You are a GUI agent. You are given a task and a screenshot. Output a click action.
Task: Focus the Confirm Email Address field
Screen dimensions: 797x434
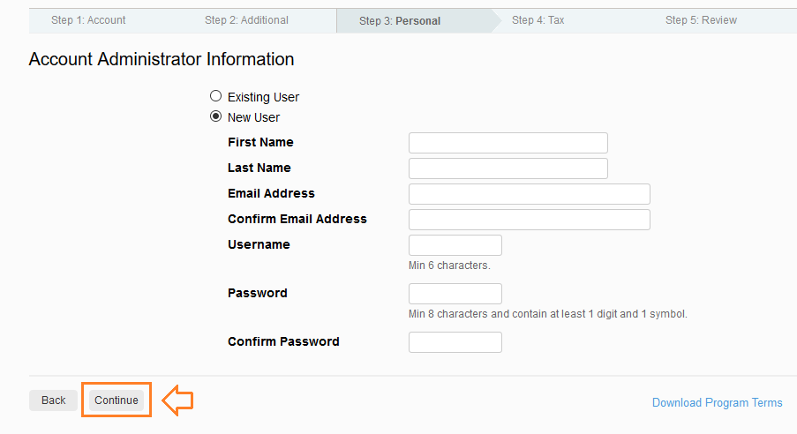coord(530,220)
